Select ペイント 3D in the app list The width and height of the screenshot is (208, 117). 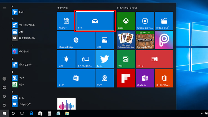(x=25, y=52)
